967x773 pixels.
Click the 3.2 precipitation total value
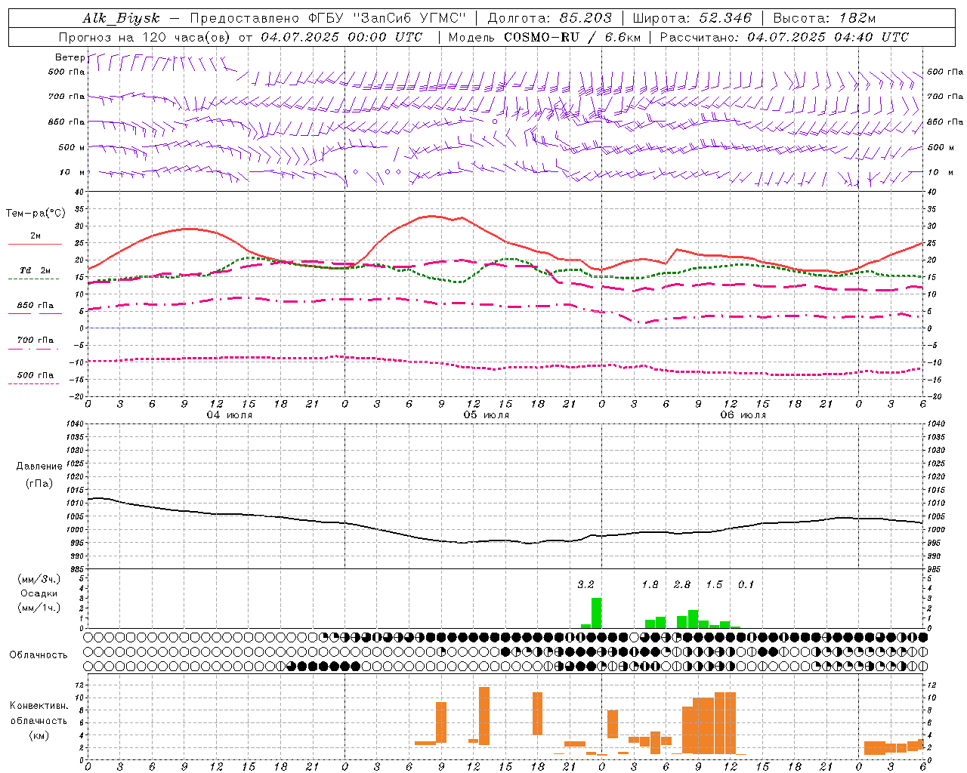tap(585, 584)
